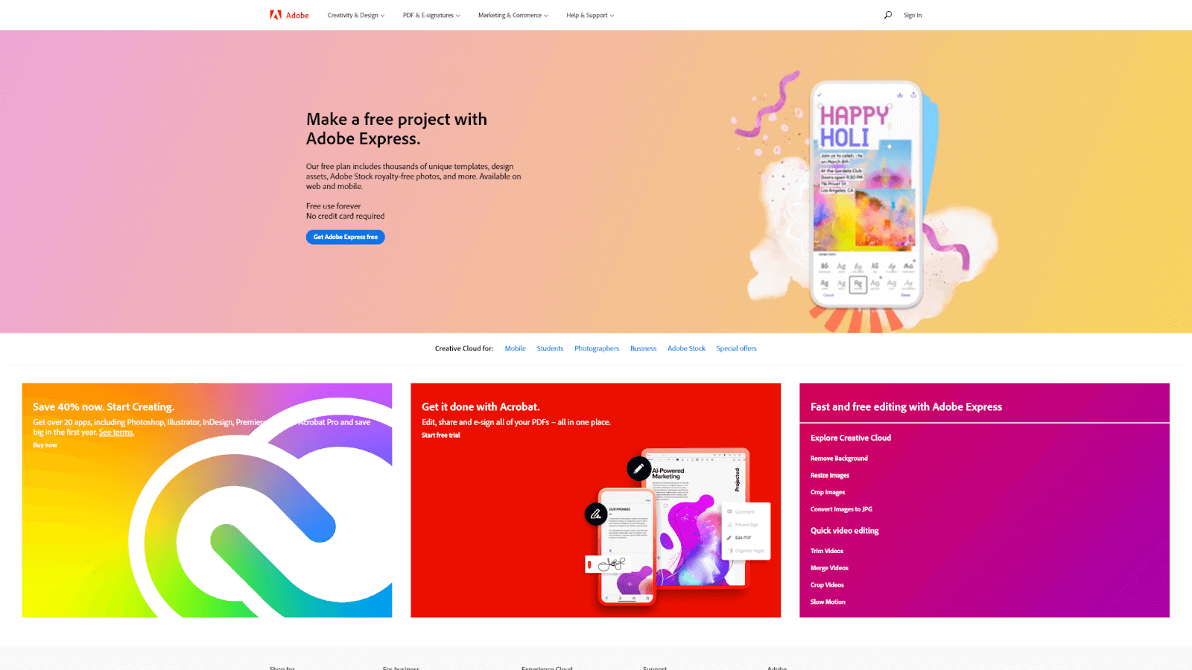Screen dimensions: 1192x670
Task: Open the Remove Background link
Action: click(839, 459)
